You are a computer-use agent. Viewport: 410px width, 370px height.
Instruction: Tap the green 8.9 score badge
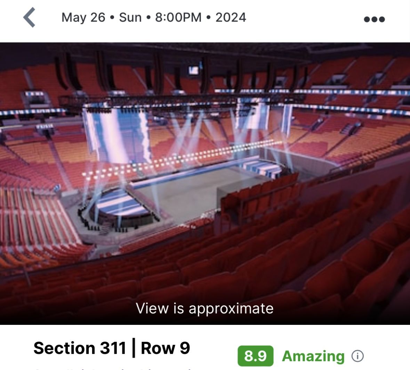pyautogui.click(x=255, y=356)
